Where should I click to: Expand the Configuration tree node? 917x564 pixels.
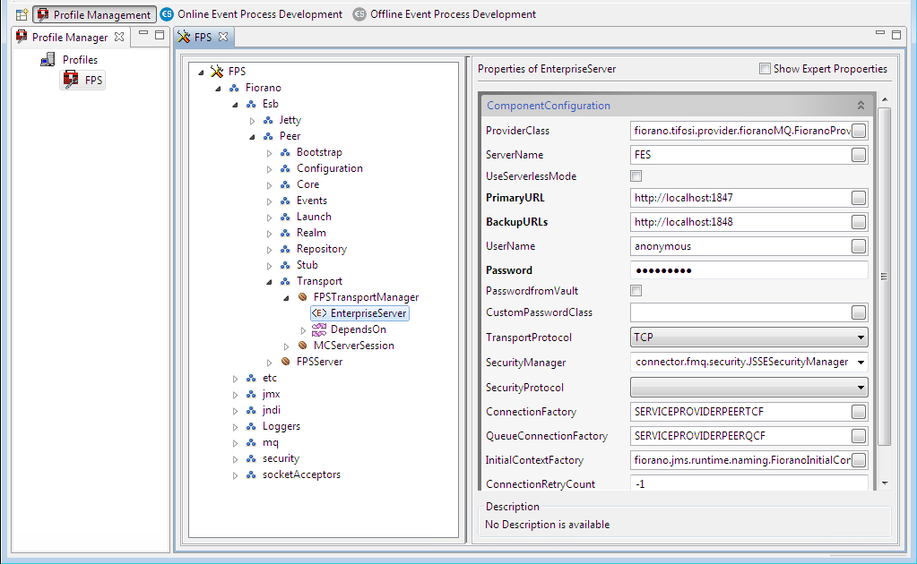click(270, 168)
